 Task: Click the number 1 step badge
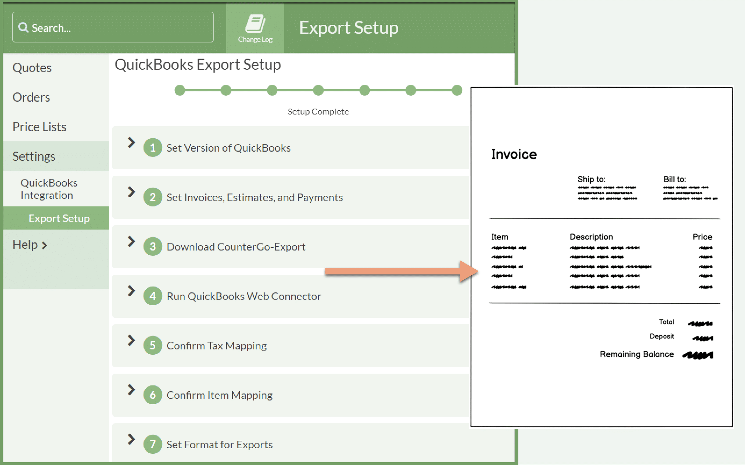(153, 148)
